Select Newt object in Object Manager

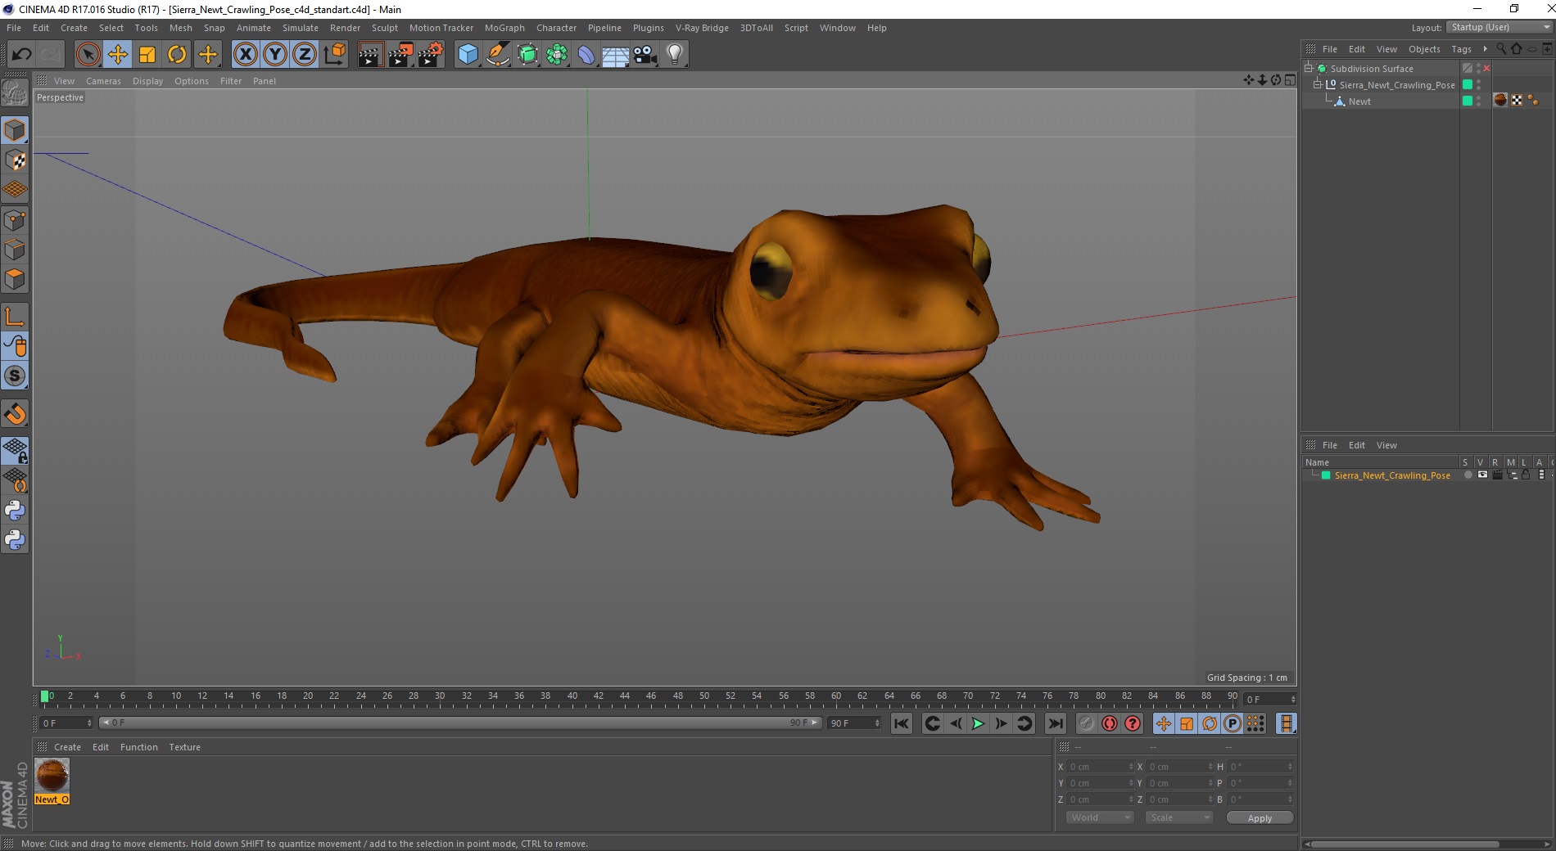(x=1359, y=101)
